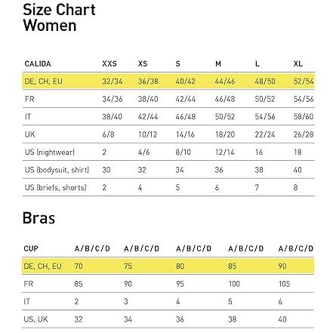
Task: Select the US, UK bras row label
Action: click(35, 319)
